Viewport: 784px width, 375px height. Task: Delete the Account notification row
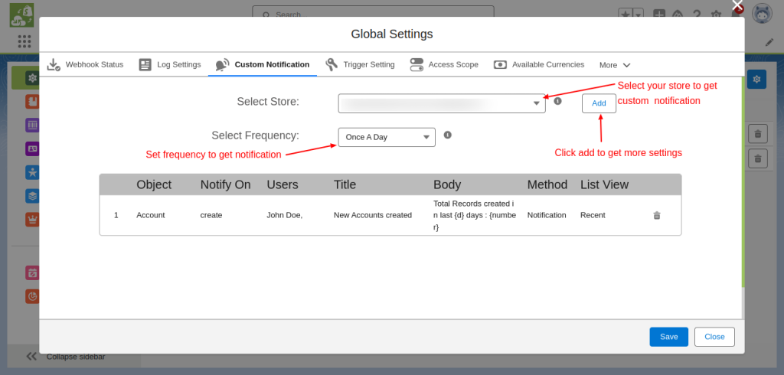(656, 216)
